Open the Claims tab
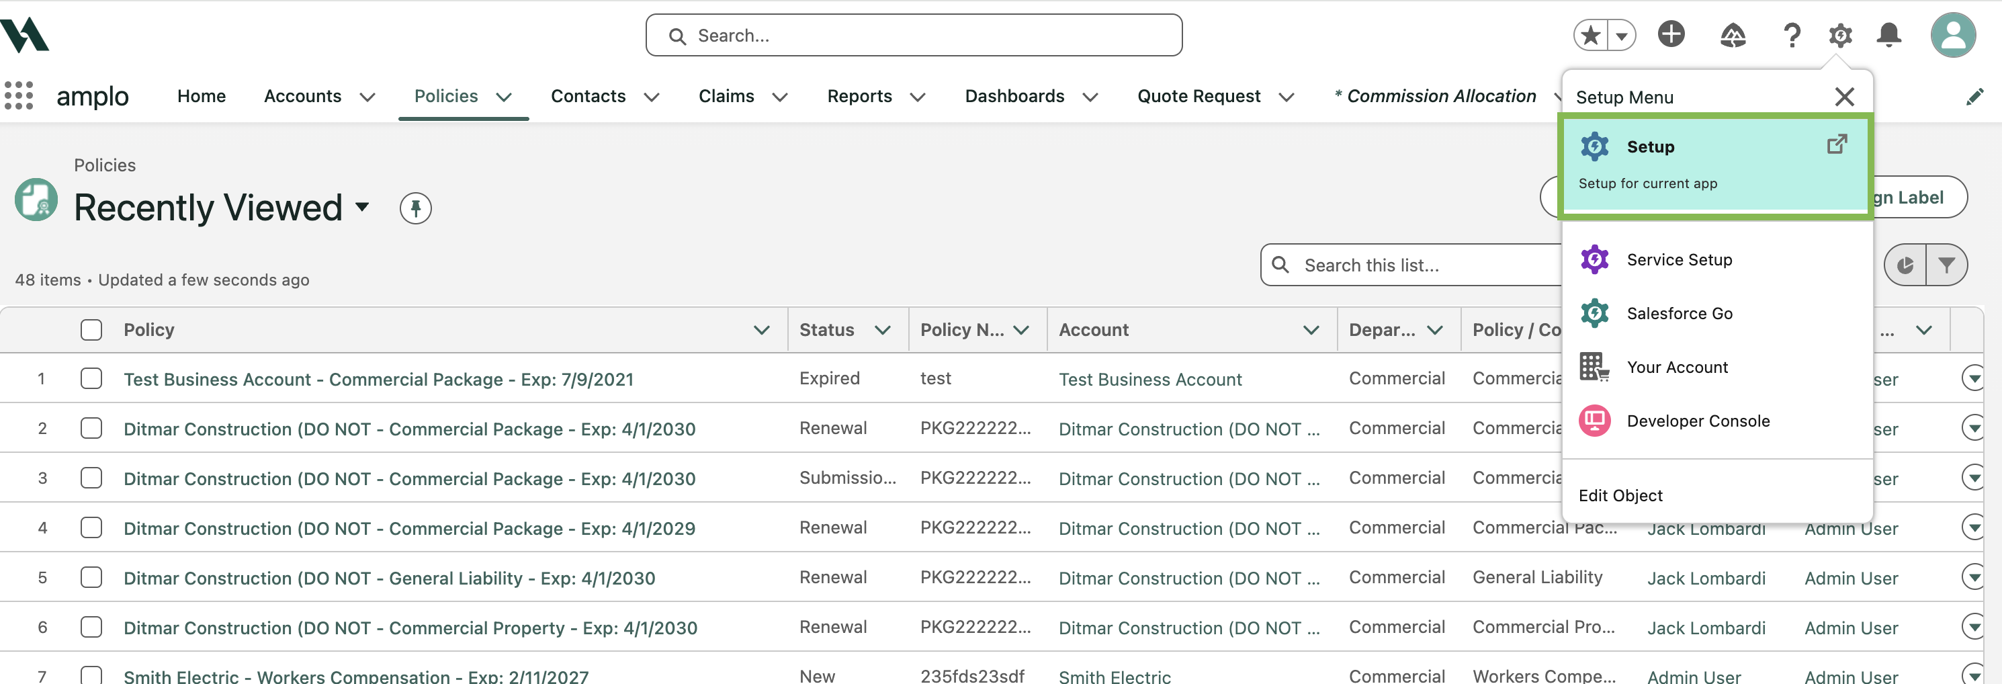The width and height of the screenshot is (2002, 684). pyautogui.click(x=726, y=95)
